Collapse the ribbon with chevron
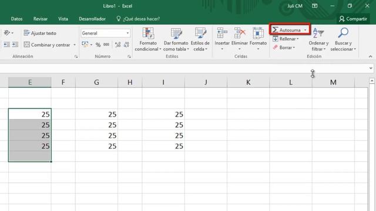The width and height of the screenshot is (376, 211). [371, 56]
